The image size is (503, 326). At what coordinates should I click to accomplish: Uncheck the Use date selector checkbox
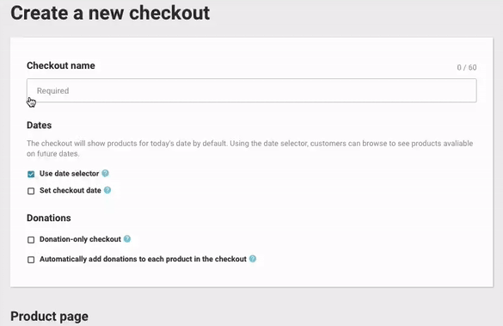coord(31,175)
